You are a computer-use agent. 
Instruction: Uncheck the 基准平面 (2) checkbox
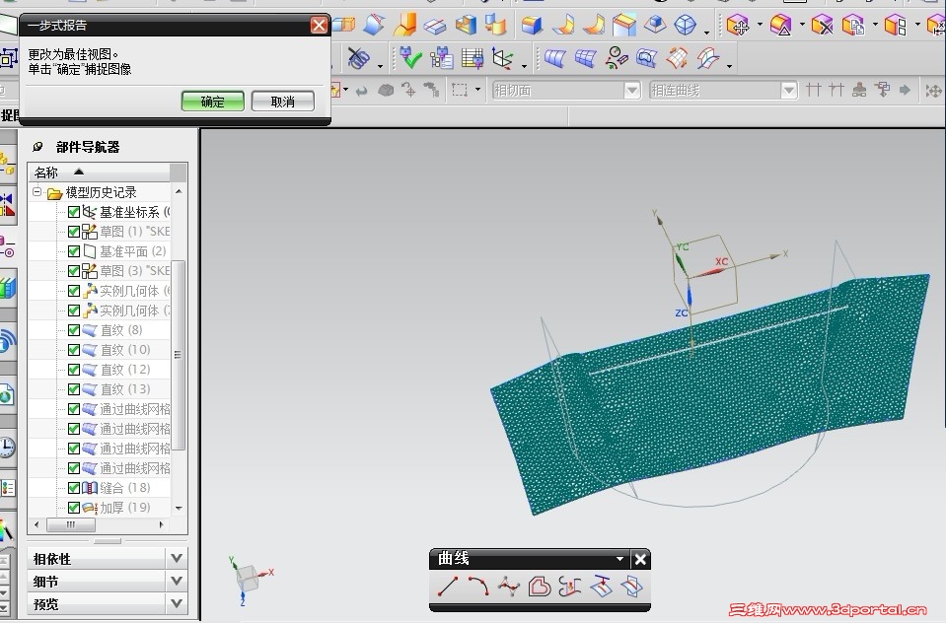74,251
